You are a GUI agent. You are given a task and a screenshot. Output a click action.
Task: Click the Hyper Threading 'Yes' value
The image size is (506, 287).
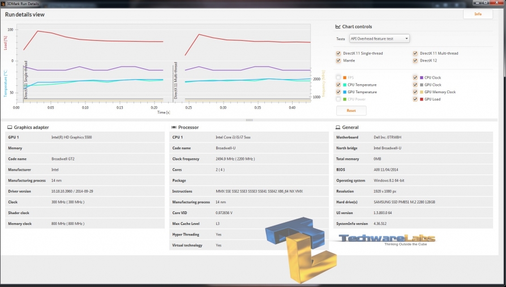click(218, 234)
